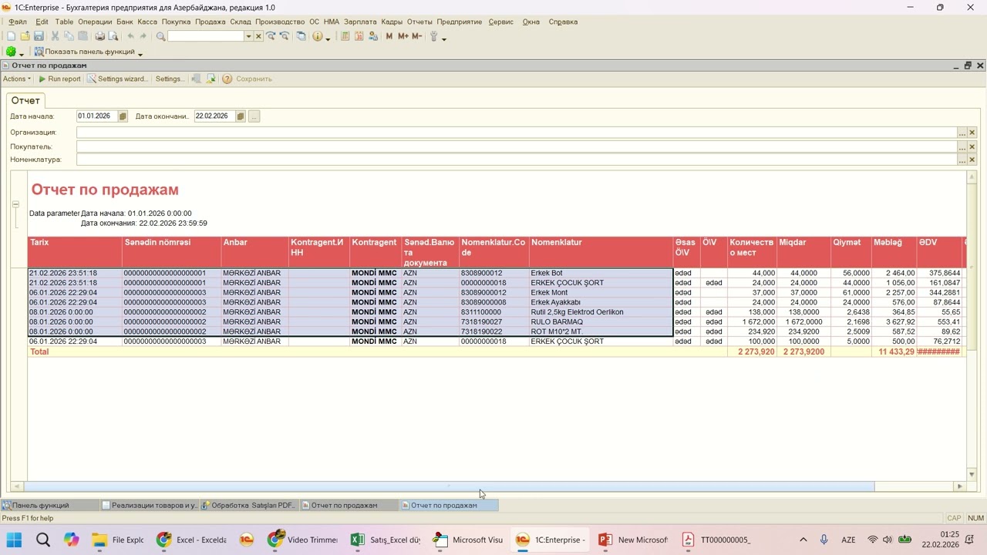Open calendar picker for Дата окончания

(x=241, y=116)
